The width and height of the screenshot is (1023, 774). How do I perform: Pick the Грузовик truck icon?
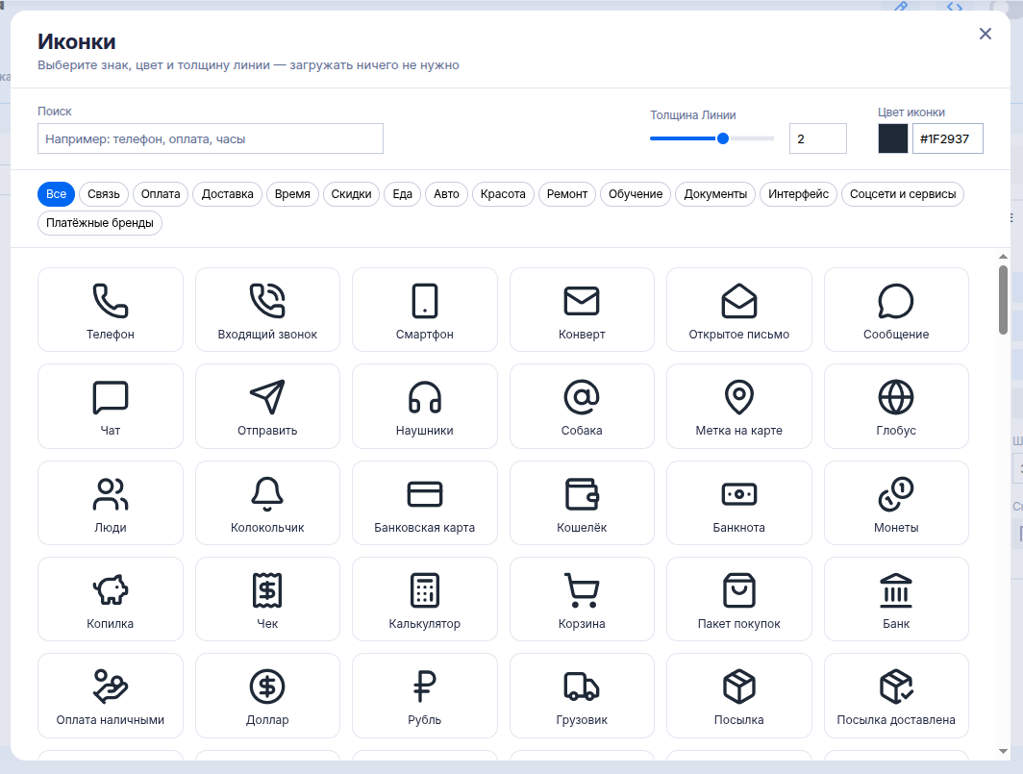click(582, 696)
